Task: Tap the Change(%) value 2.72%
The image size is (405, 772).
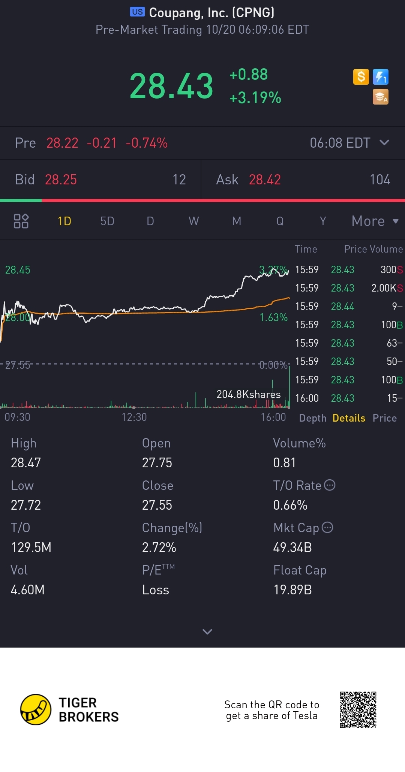Action: click(159, 548)
